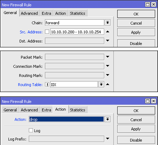Select Action tab in top dialog

point(60,13)
